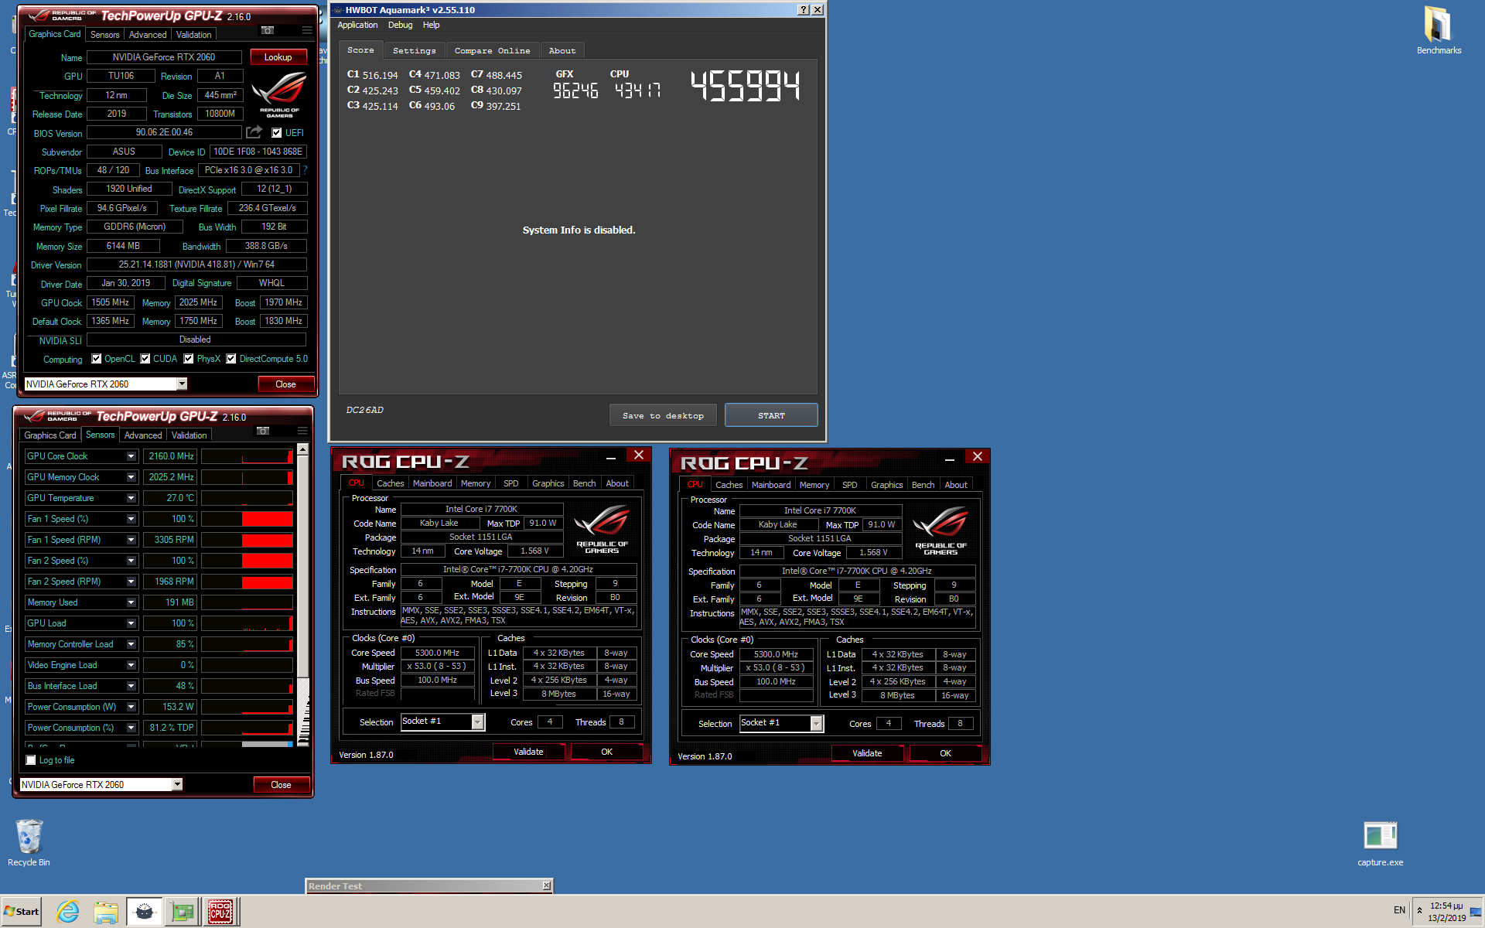Open the Benchmarks folder on desktop

[1439, 31]
